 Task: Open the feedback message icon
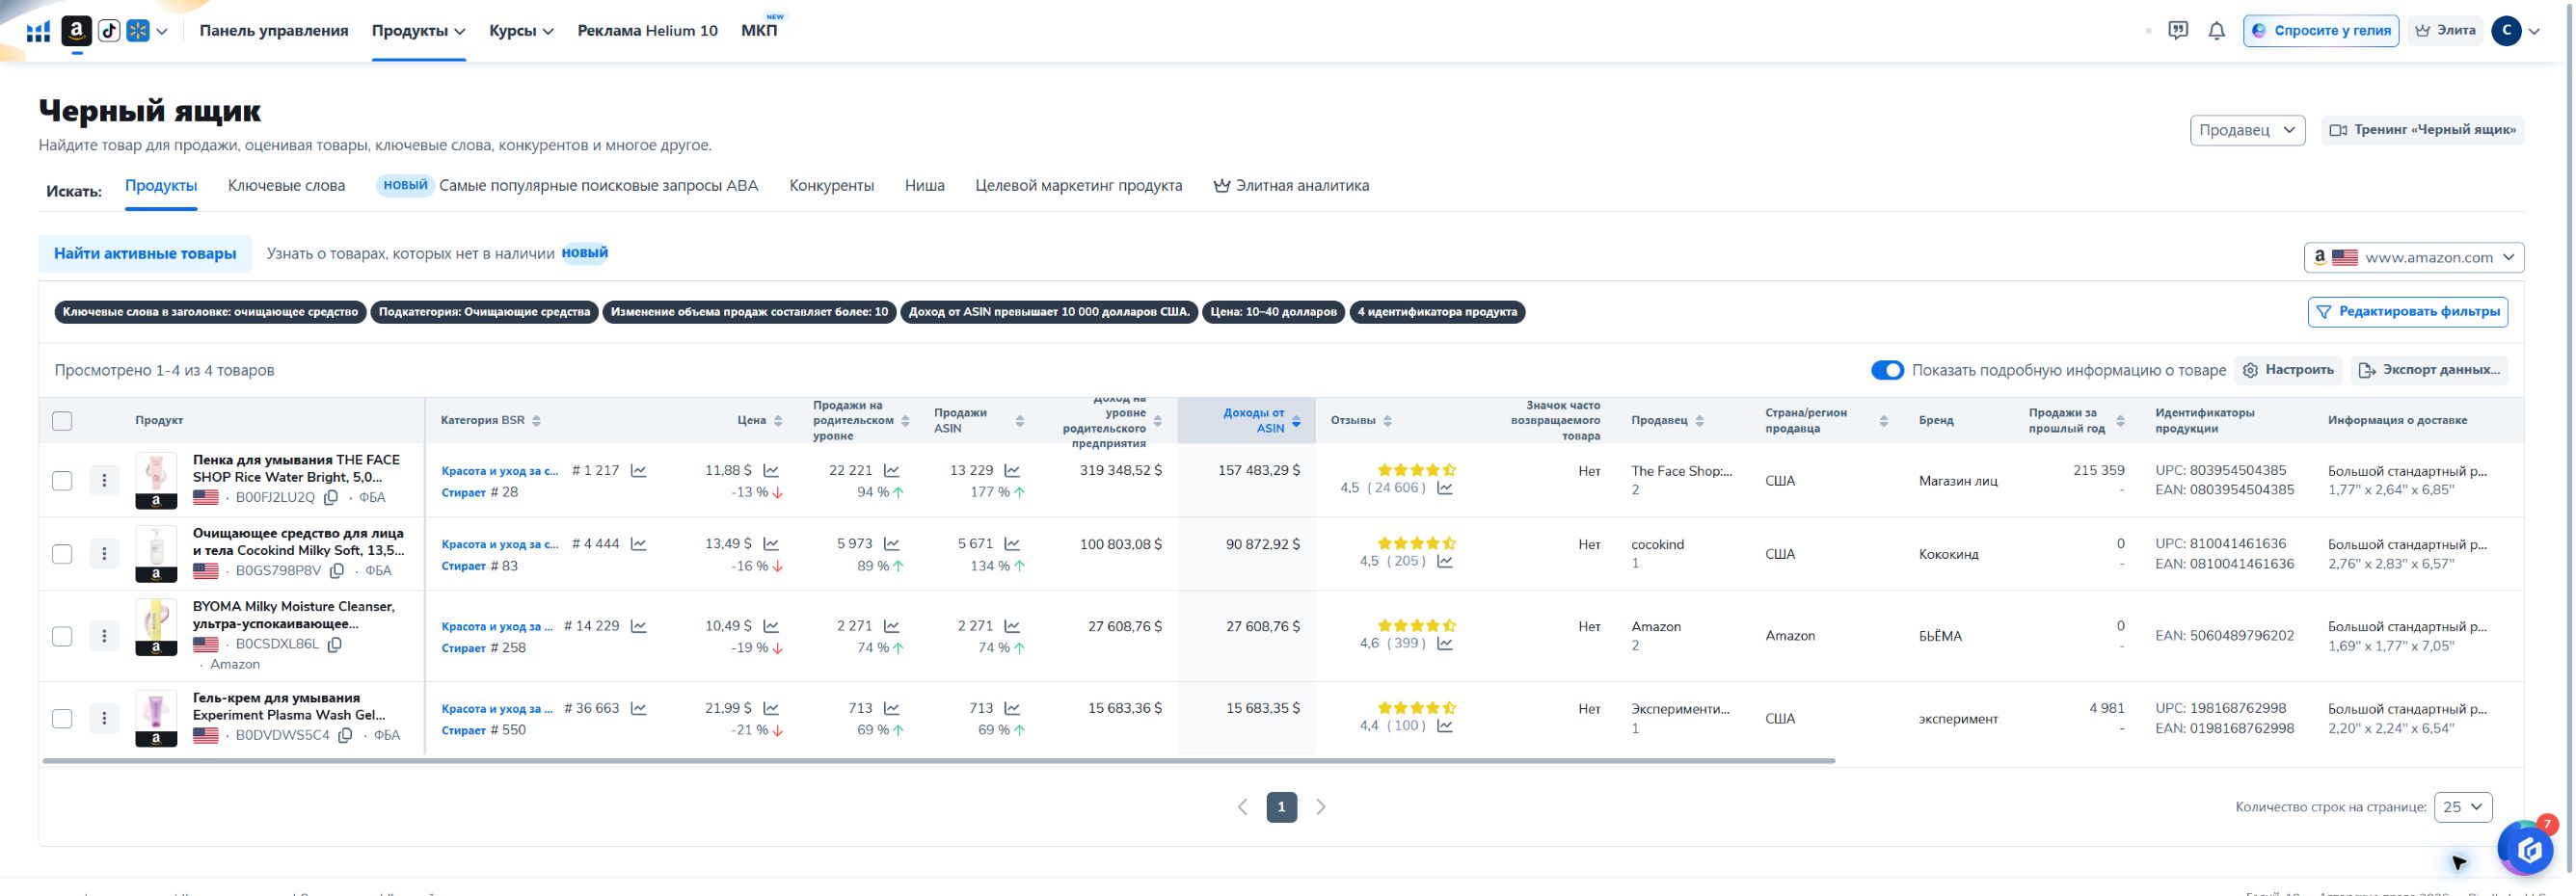[2178, 31]
